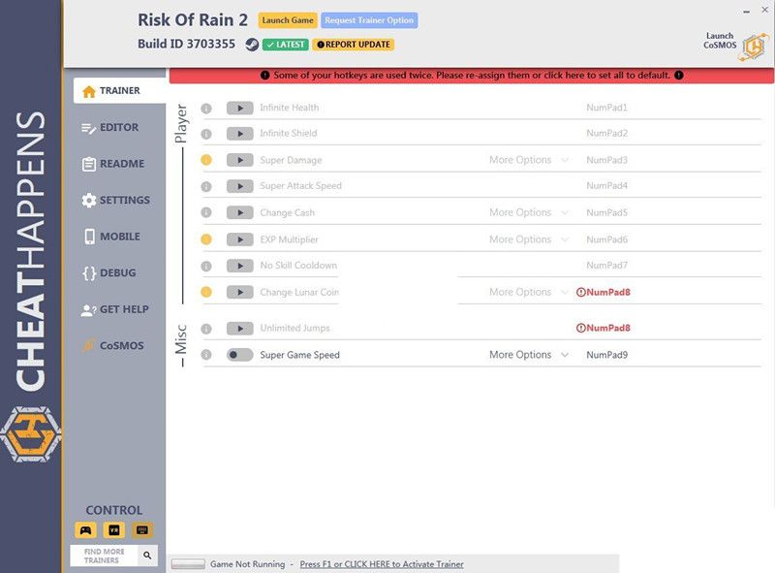Change the NumPad9 hotkey for Super Game Speed
The height and width of the screenshot is (573, 775).
click(x=607, y=355)
